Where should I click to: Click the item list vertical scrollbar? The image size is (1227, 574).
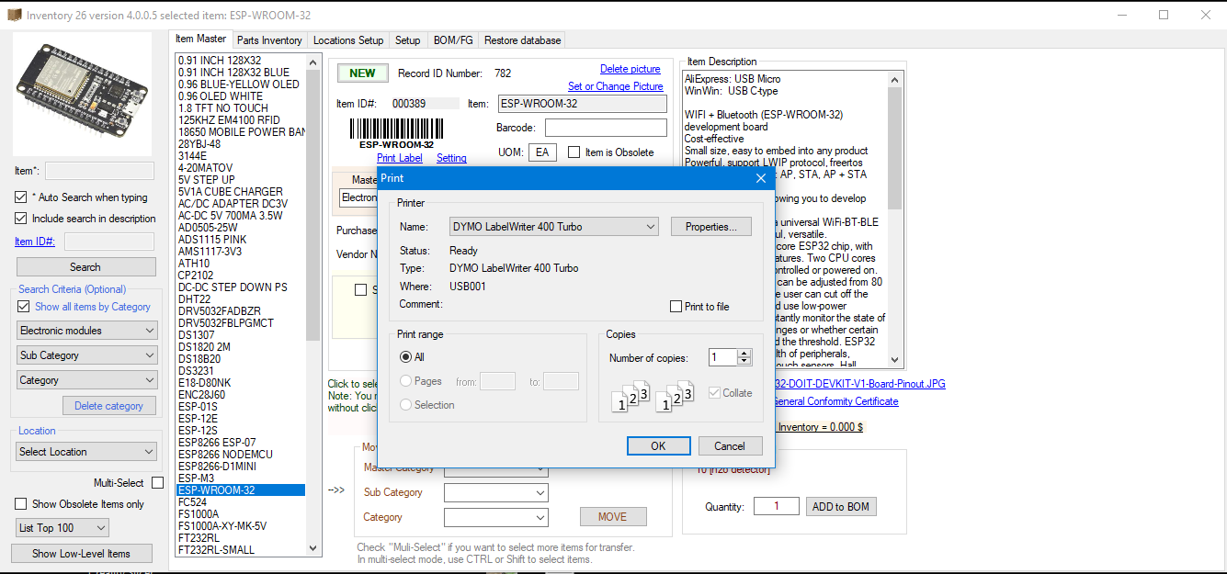click(312, 303)
